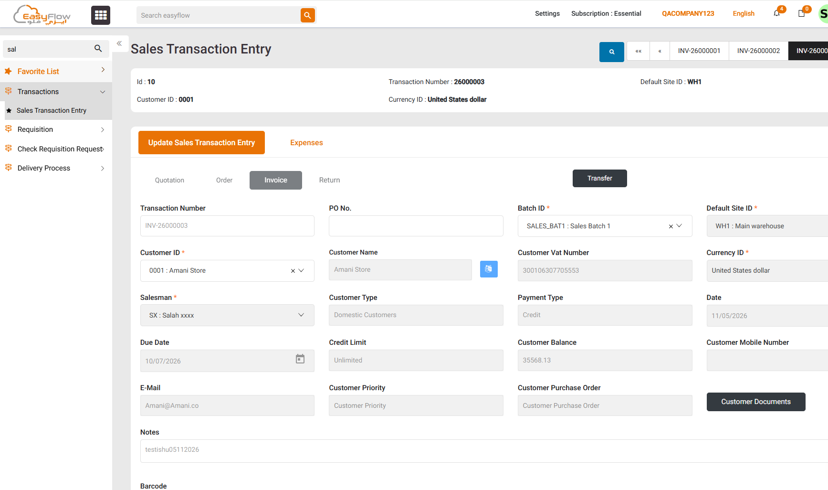Click the EasyFlow logo
828x490 pixels.
(x=42, y=15)
